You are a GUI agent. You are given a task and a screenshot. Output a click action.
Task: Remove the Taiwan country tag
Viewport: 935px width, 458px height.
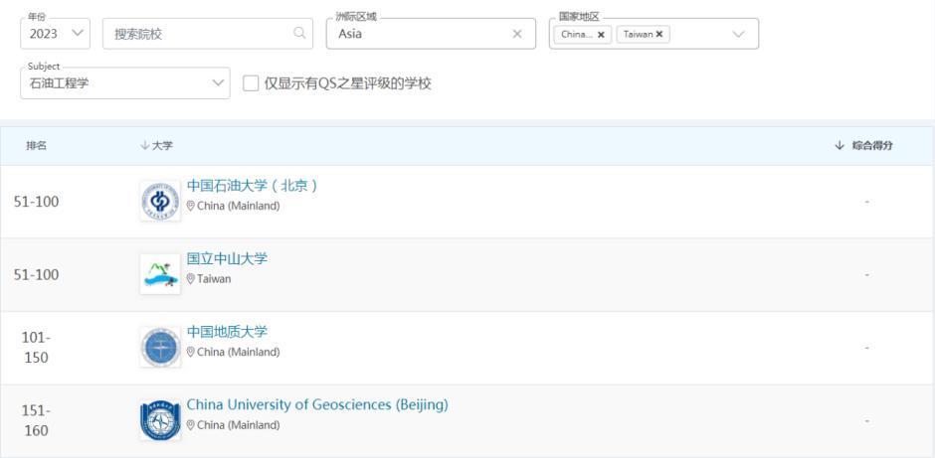click(658, 34)
